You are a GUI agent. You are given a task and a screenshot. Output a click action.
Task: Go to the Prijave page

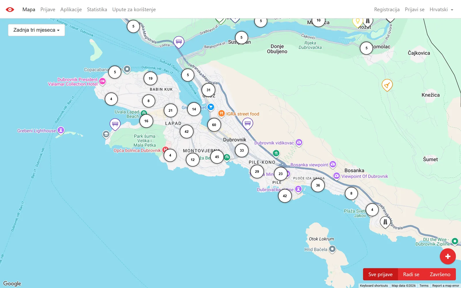click(x=48, y=10)
